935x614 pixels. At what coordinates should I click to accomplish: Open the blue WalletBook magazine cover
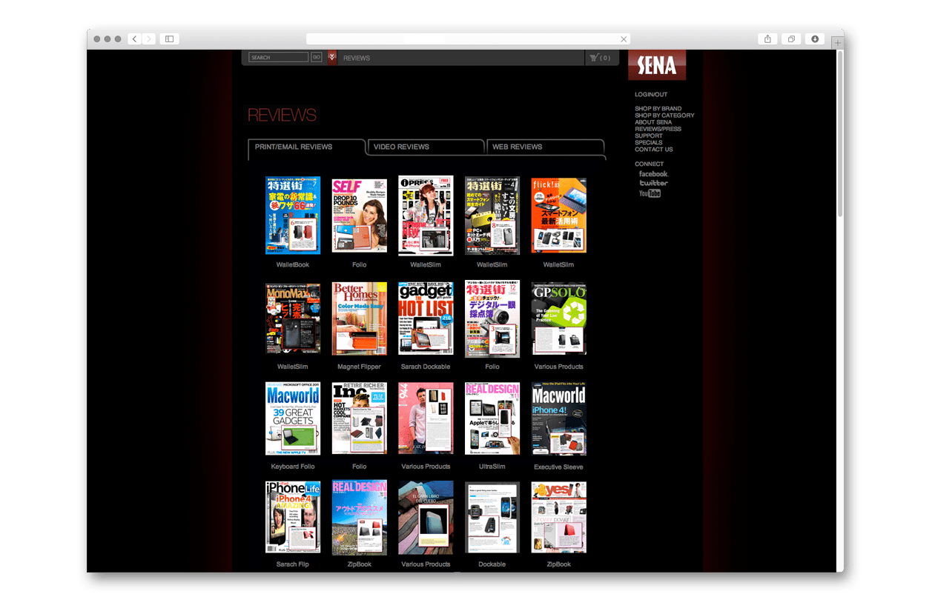tap(293, 216)
